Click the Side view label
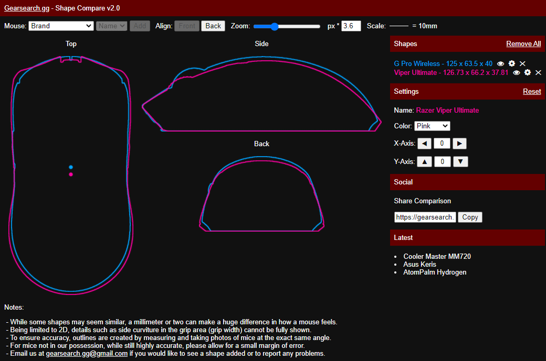Screen dimensions: 546x361 pos(261,44)
